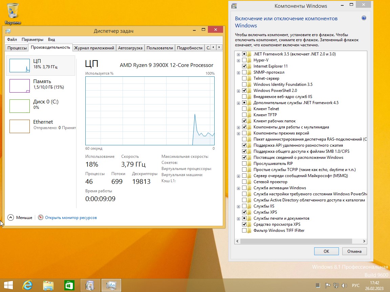Viewport: 390px width, 292px height.
Task: Open the Parameters menu in Task Manager
Action: 32,40
